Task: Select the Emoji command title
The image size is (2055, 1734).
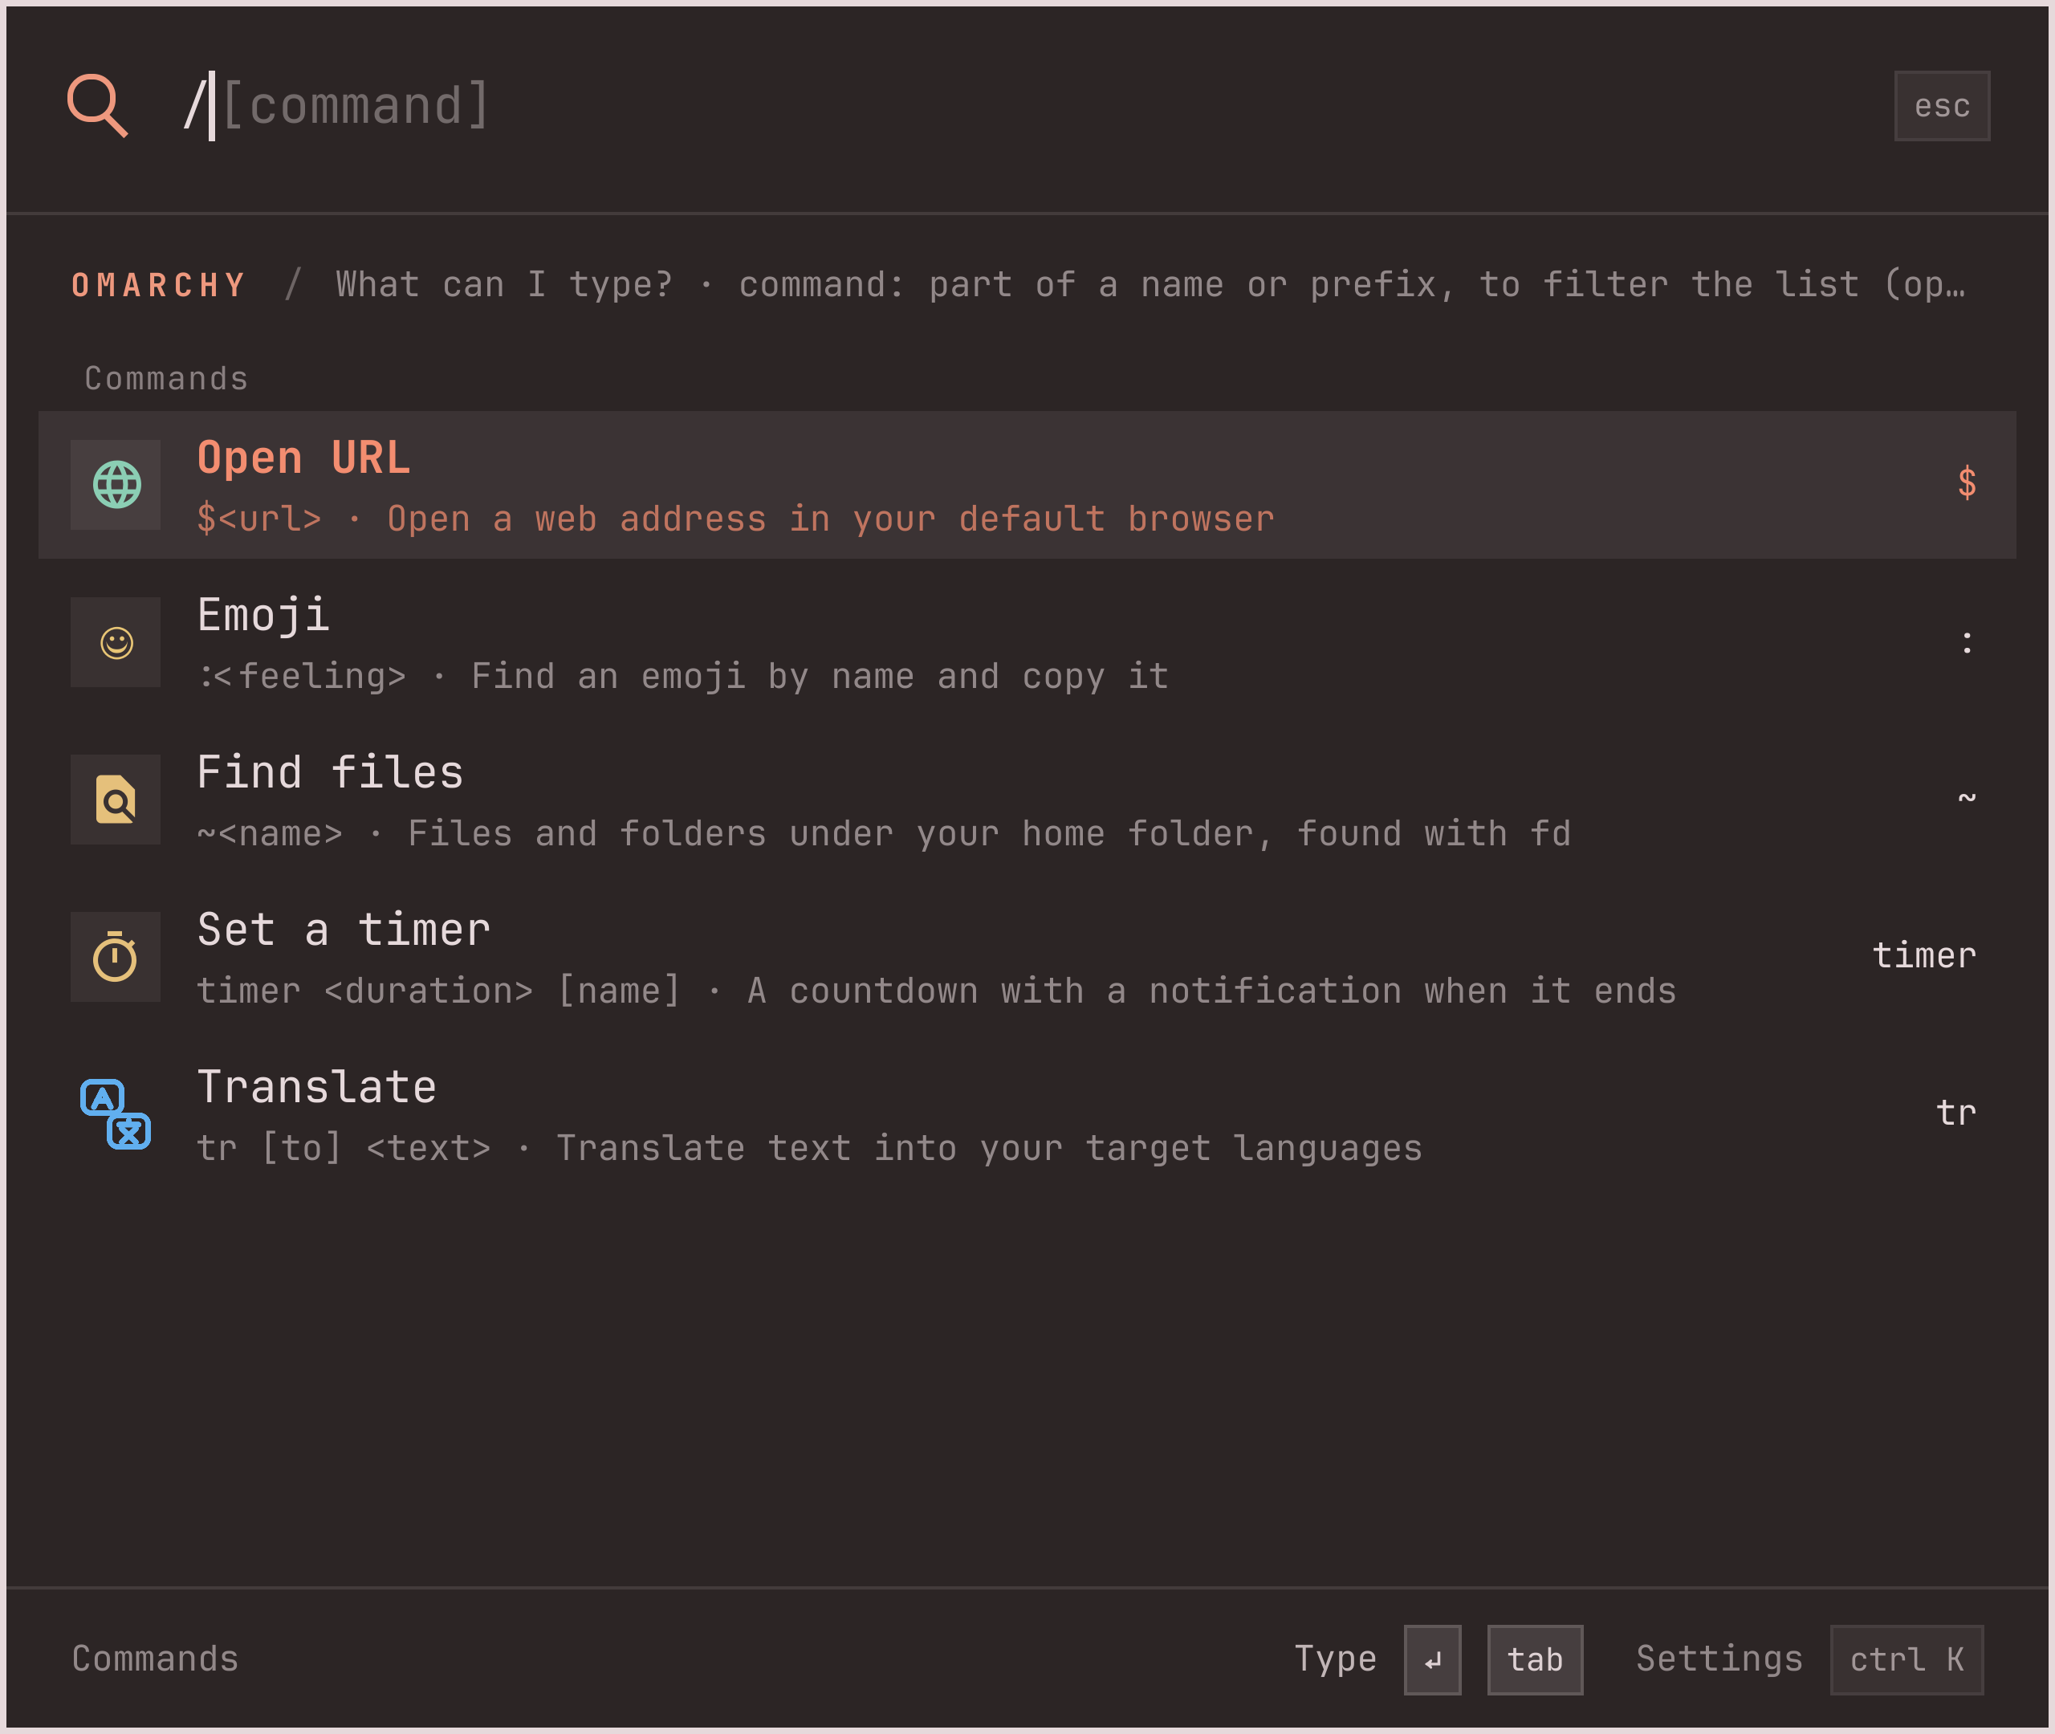Action: tap(263, 616)
